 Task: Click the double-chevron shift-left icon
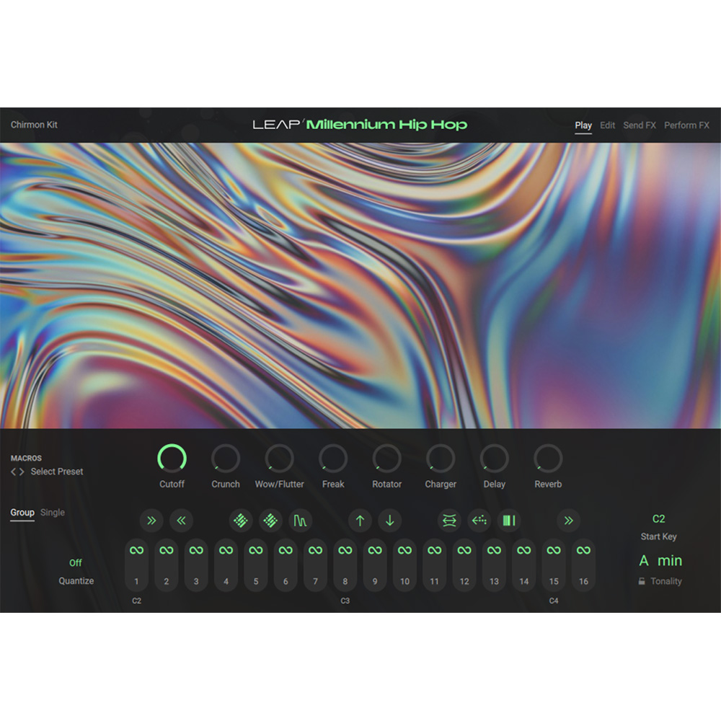click(x=181, y=521)
